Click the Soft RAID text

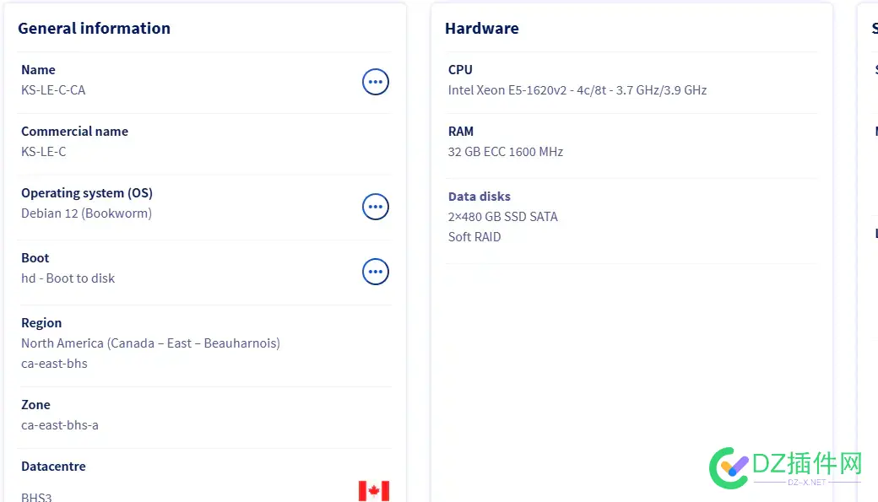[x=474, y=237]
